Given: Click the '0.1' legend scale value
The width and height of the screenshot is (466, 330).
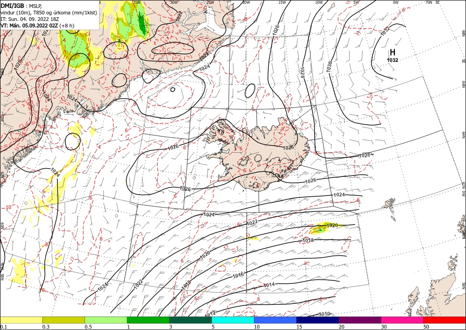Looking at the screenshot, I should [3, 327].
